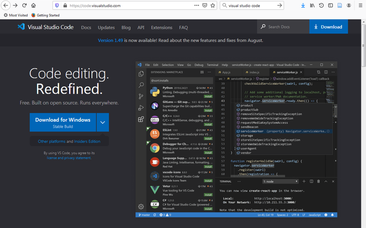Open the Selection menu in VS Code preview

(x=168, y=65)
